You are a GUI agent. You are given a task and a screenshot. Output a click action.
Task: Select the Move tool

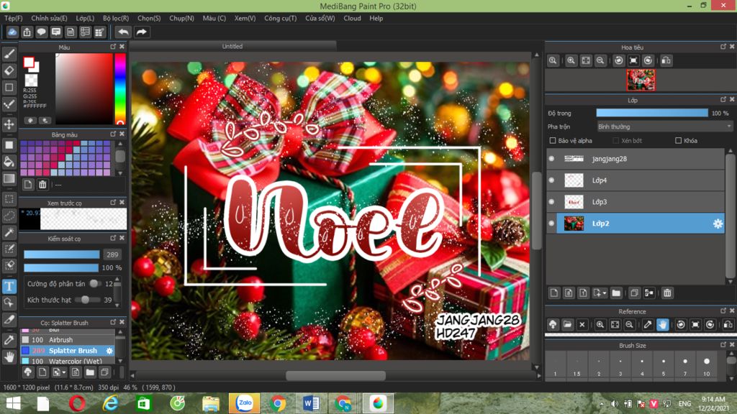pyautogui.click(x=9, y=124)
